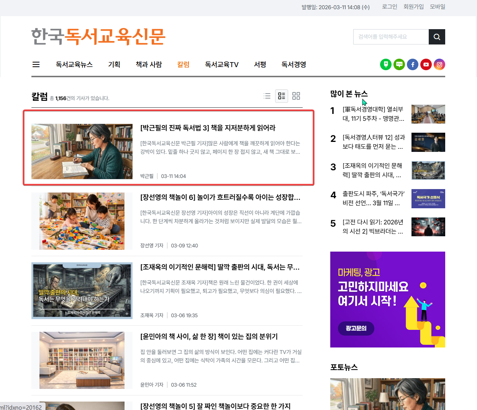The height and width of the screenshot is (410, 477).
Task: Open the 기획 menu
Action: coord(114,64)
